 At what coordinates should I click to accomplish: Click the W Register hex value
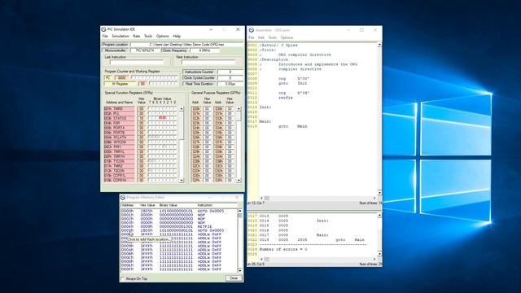[x=142, y=84]
